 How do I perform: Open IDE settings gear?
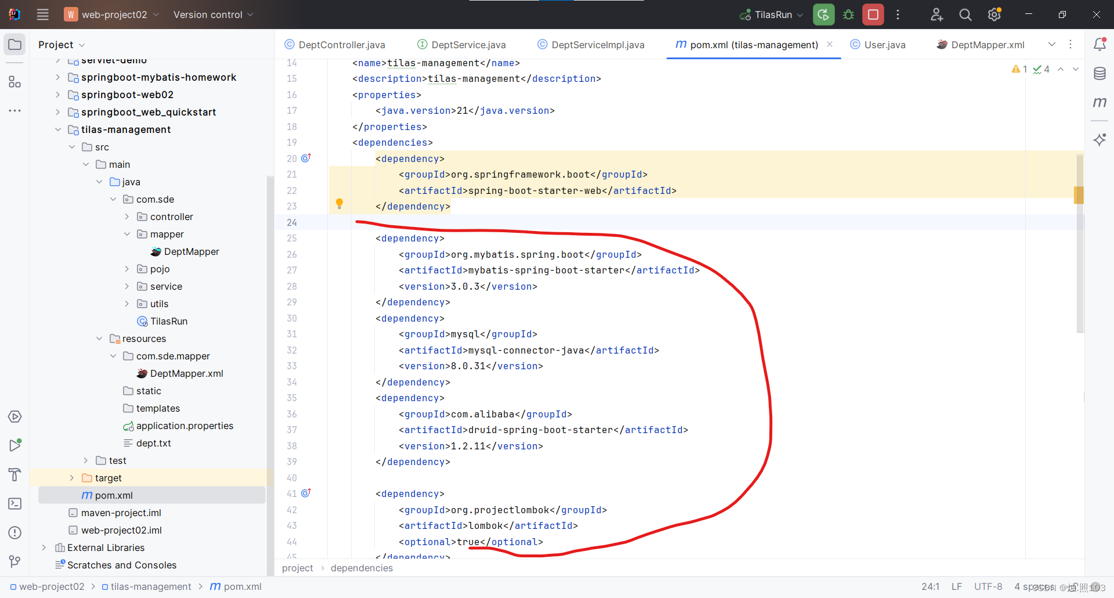[x=994, y=15]
